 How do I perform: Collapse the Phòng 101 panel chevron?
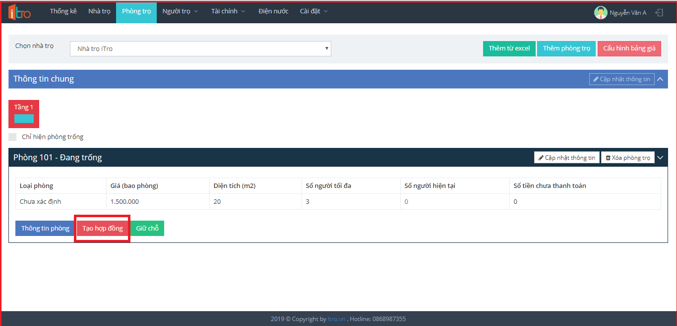pyautogui.click(x=660, y=158)
